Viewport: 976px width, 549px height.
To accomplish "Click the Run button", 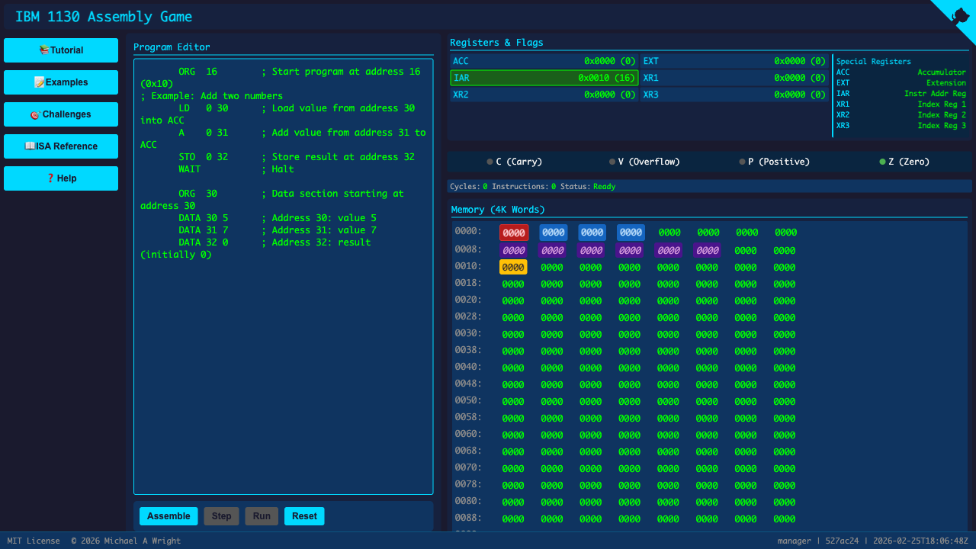I will pyautogui.click(x=262, y=516).
